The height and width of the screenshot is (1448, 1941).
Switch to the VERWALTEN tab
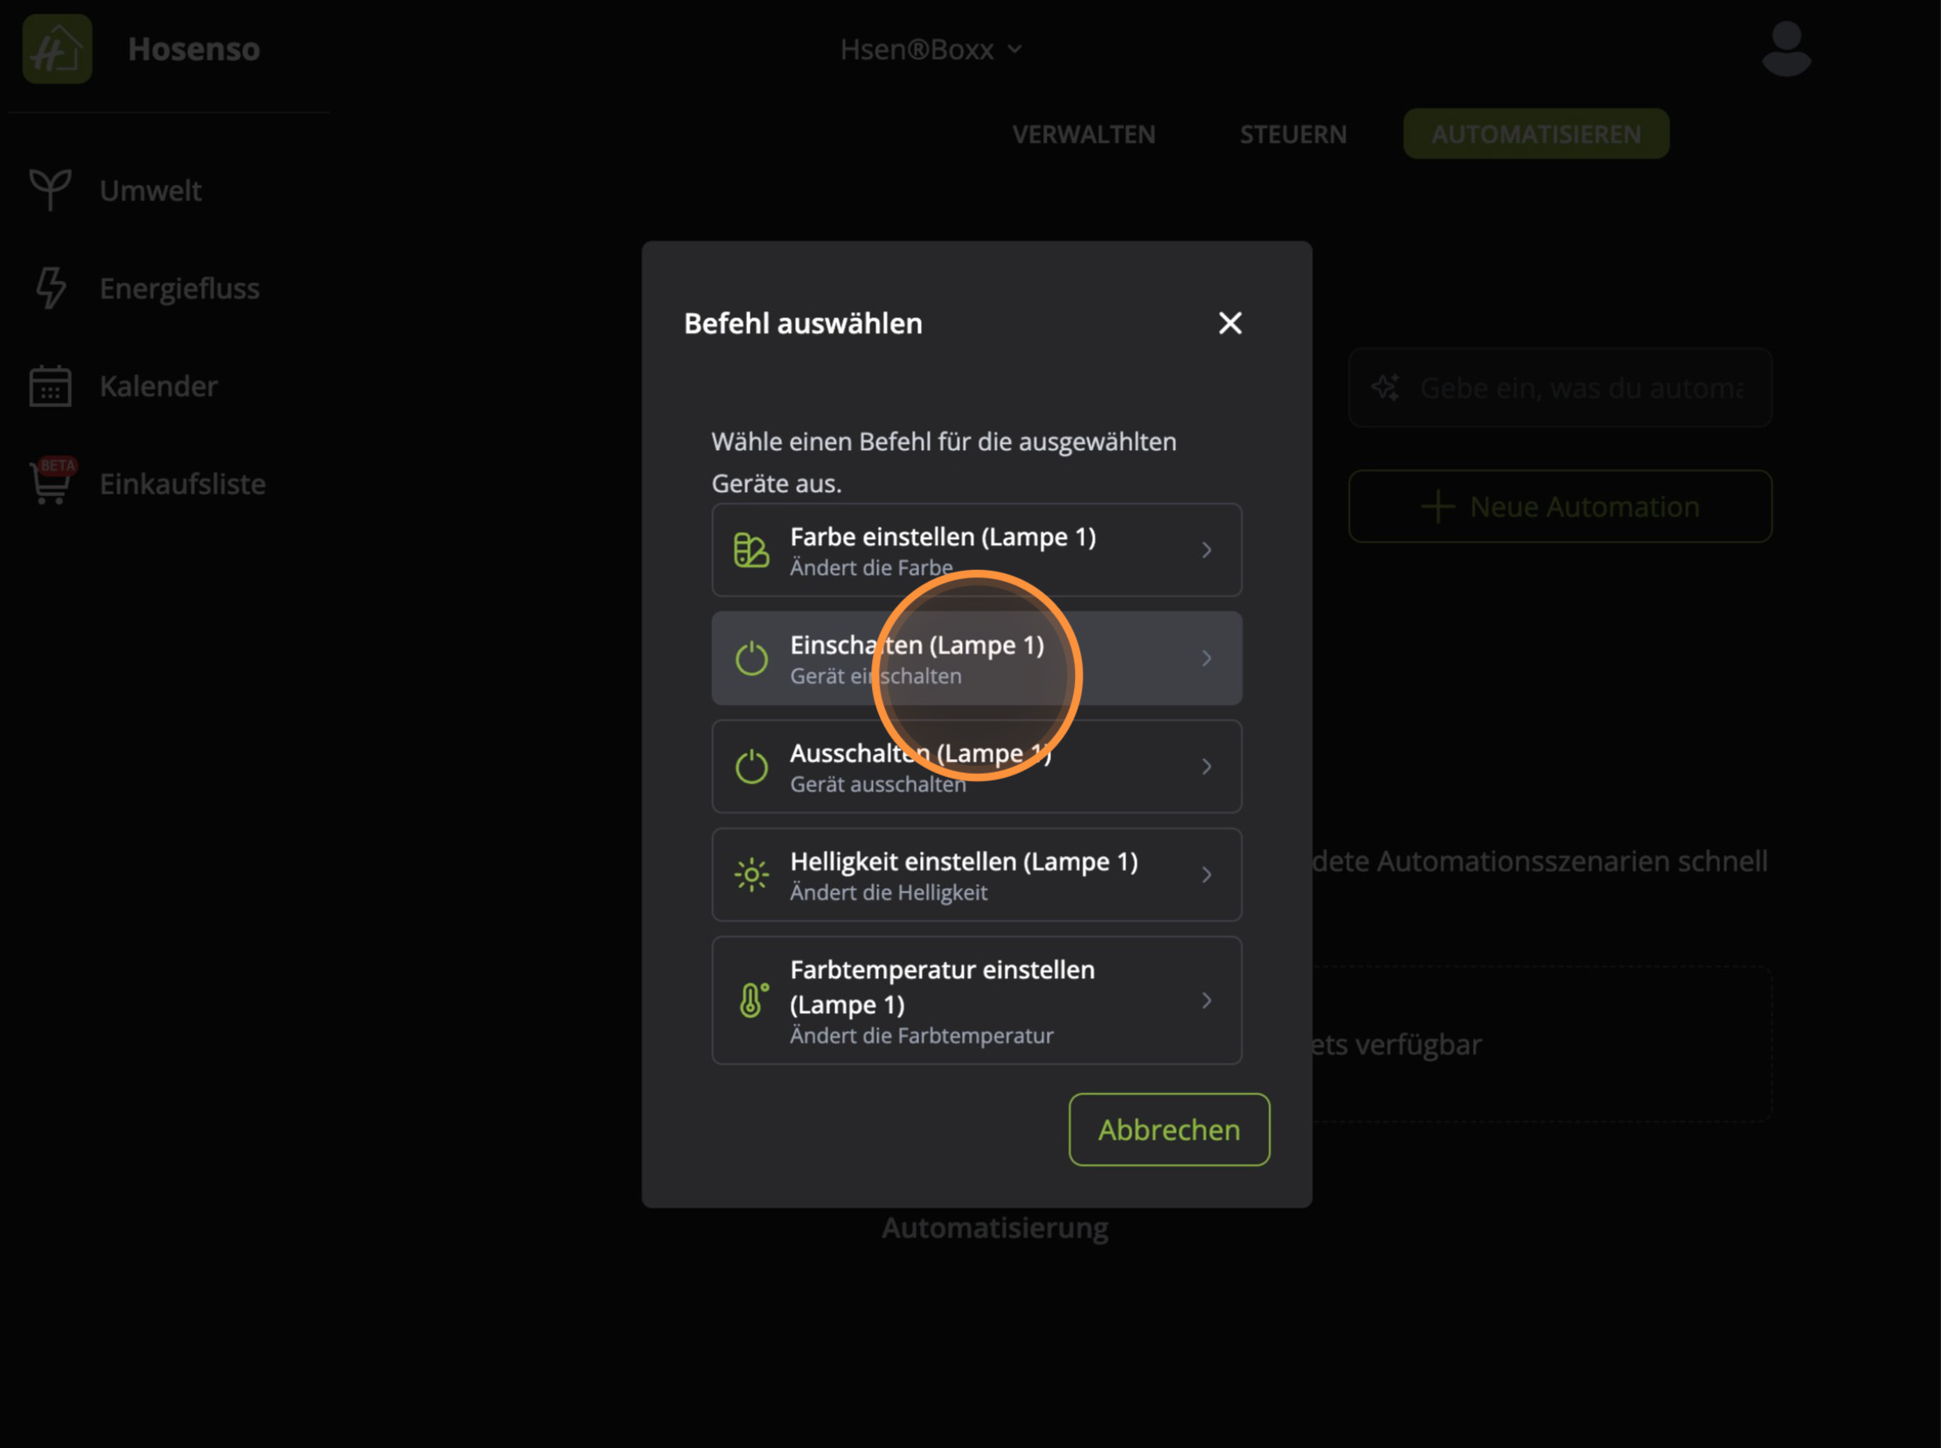tap(1083, 134)
